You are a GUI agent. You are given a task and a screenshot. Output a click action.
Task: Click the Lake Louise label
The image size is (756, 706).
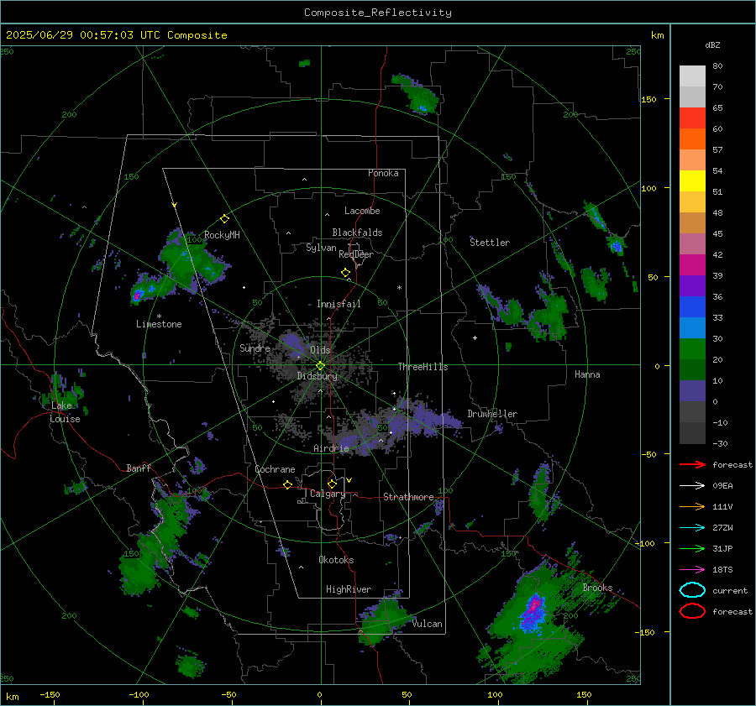[65, 412]
